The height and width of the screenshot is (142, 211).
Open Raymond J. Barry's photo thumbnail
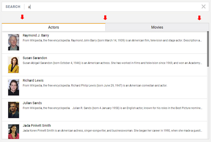(13, 42)
